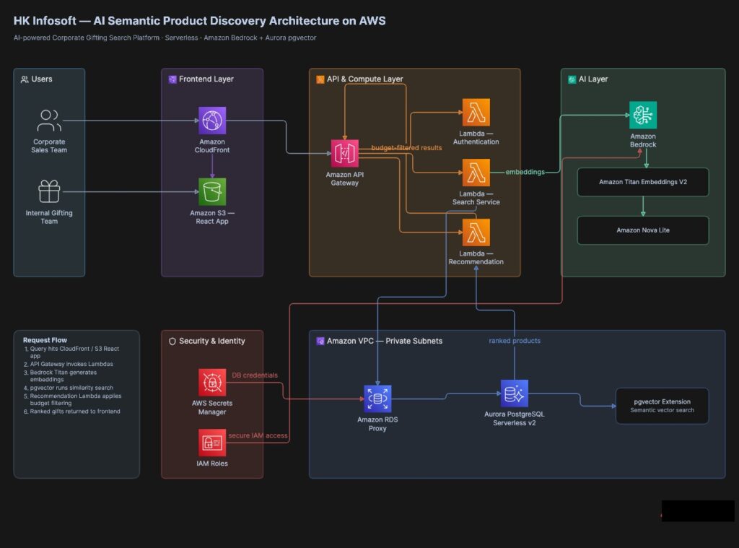The image size is (739, 548).
Task: Click the Amazon Bedrock icon
Action: click(643, 115)
